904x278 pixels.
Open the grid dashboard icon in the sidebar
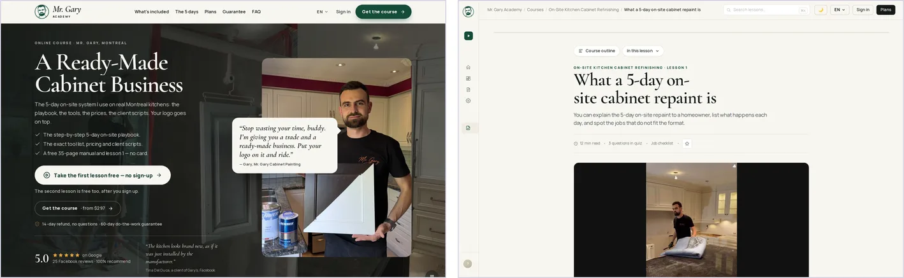click(x=468, y=79)
